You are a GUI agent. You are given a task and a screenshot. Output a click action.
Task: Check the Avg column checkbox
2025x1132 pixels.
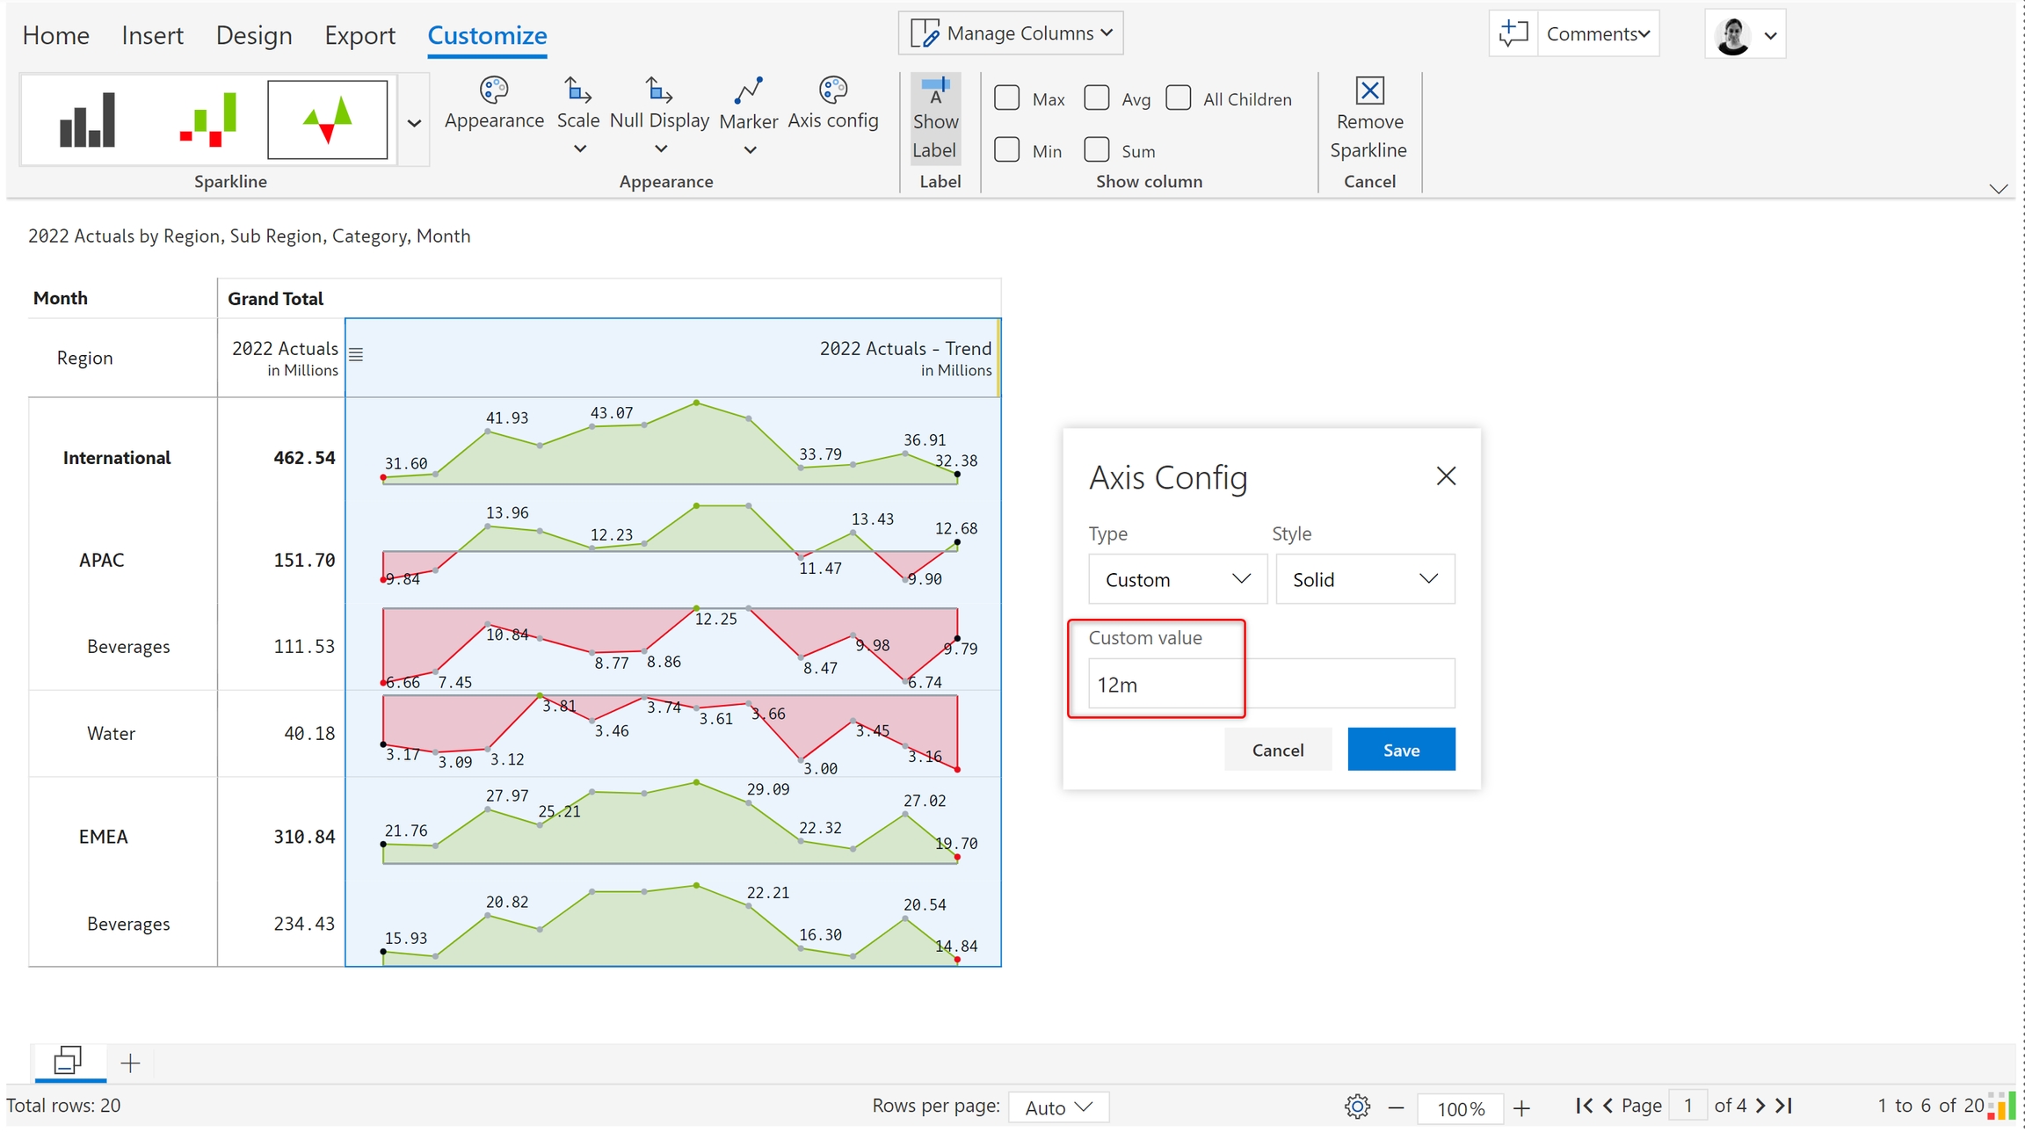coord(1096,98)
